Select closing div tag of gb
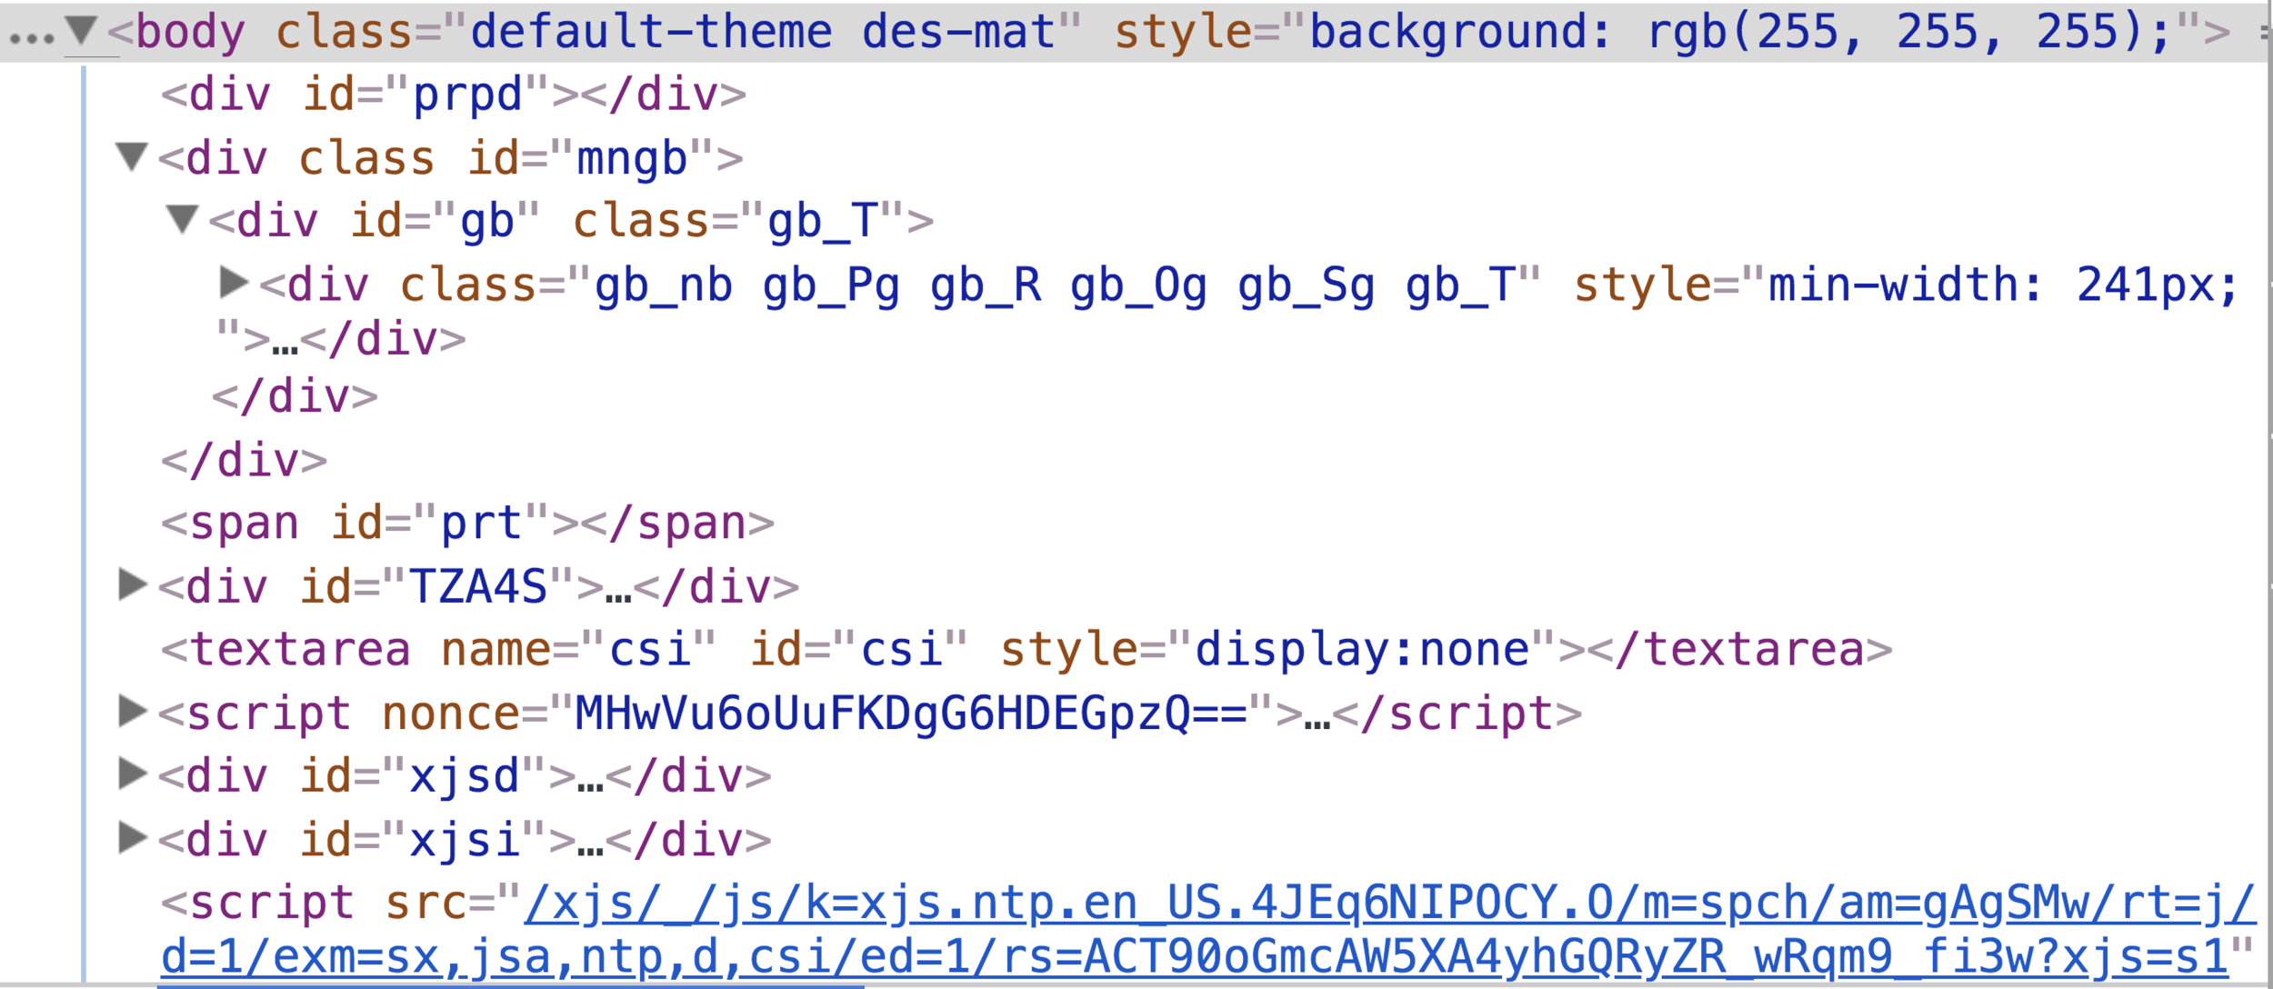 tap(295, 396)
